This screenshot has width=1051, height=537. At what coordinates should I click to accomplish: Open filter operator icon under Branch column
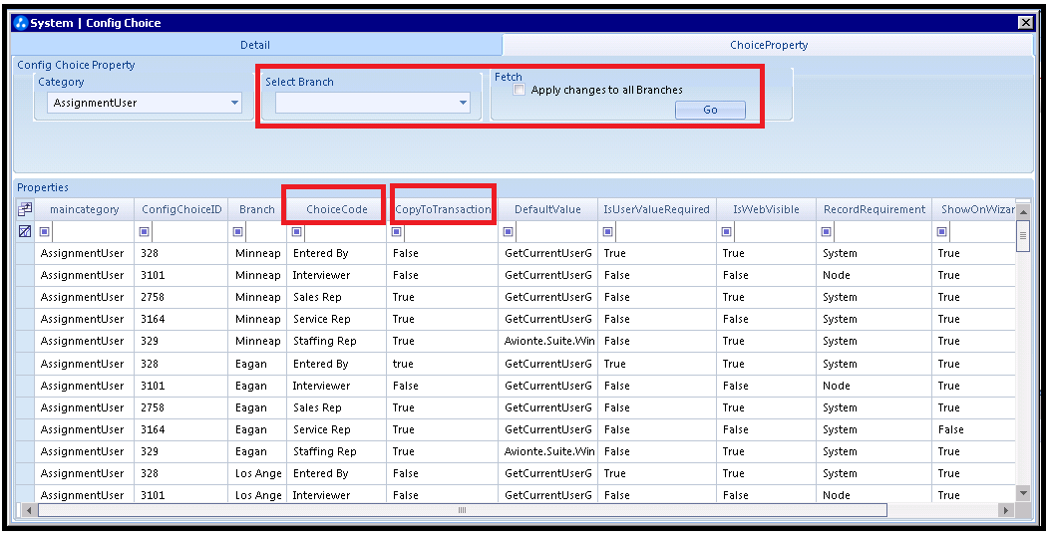[x=238, y=232]
